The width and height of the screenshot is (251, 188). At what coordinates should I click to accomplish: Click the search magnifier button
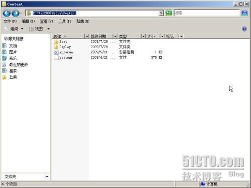(244, 13)
